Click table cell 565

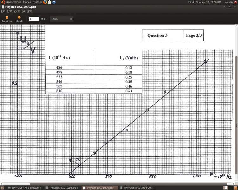click(x=59, y=86)
